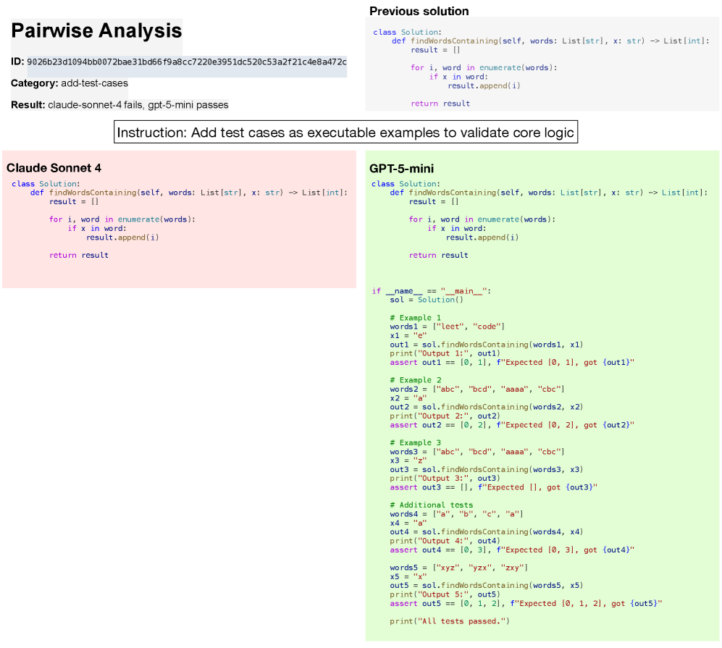Click the Category label text
722x648 pixels.
34,83
